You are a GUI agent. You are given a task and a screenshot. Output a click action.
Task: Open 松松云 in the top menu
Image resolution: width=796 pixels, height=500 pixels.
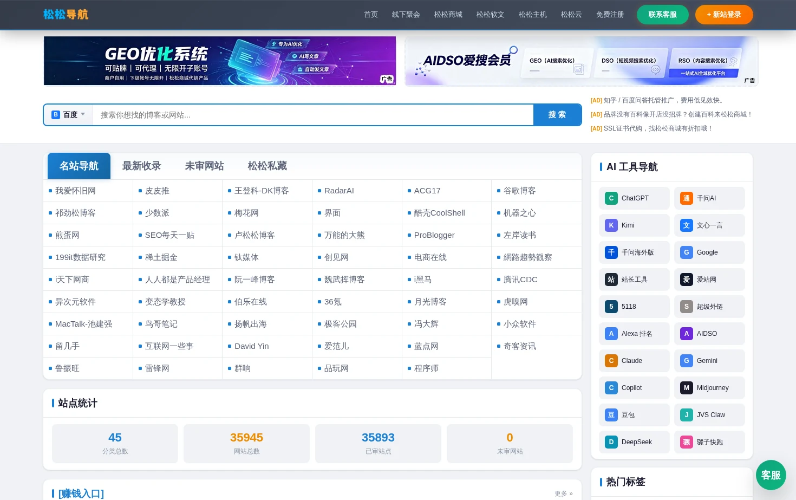click(x=571, y=15)
